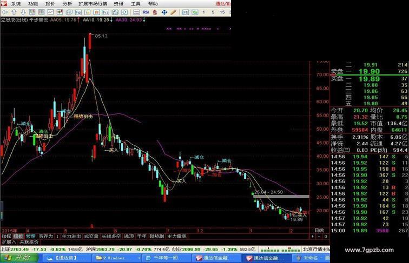Open the 帮助 menu

[x=153, y=4]
